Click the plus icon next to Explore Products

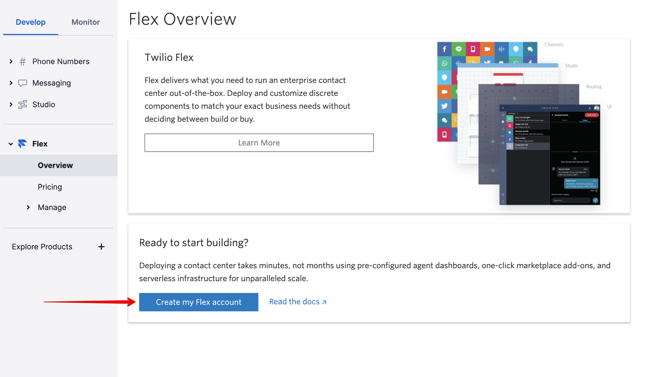(101, 246)
